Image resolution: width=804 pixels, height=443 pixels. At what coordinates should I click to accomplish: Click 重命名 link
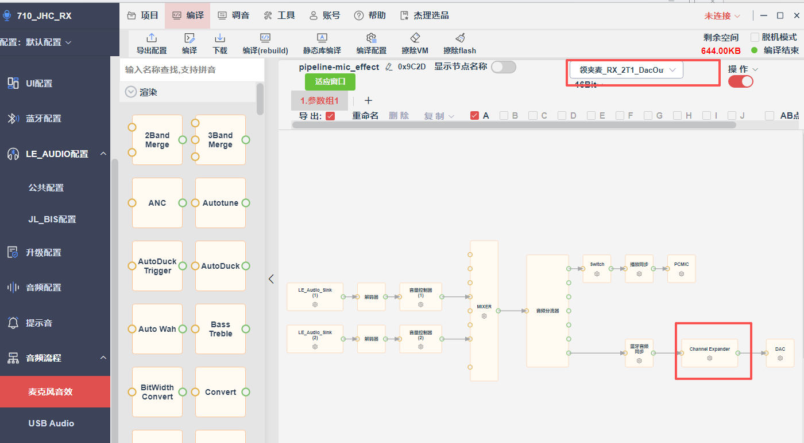point(365,116)
